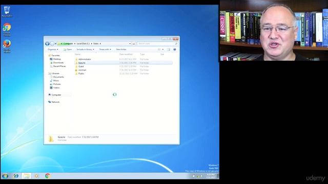Viewport: 328px width, 184px height.
Task: Create a folder with the New folder button
Action: 121,50
